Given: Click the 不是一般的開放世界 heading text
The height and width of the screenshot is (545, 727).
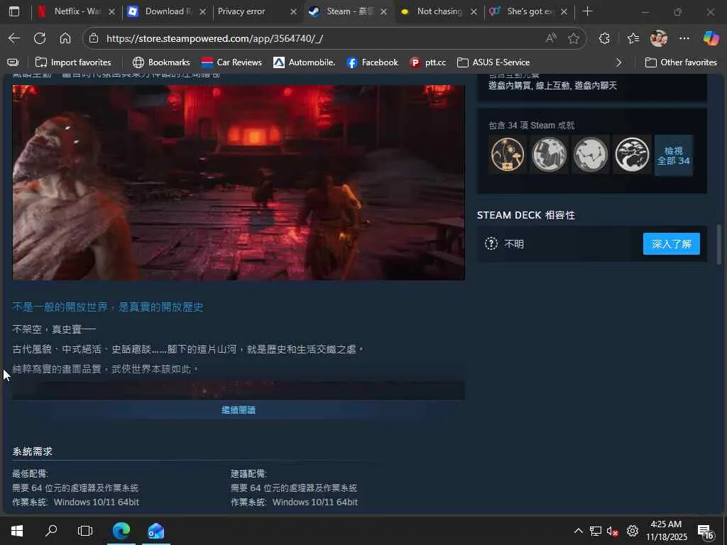Looking at the screenshot, I should click(x=108, y=307).
